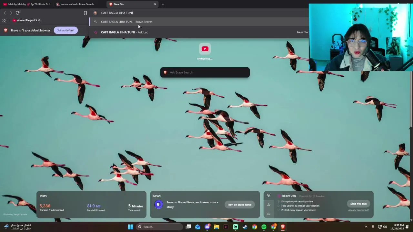Choose the Ask Leo suggestion for CAFE BAGLA LIHA TUNI
The image size is (413, 232).
click(199, 32)
